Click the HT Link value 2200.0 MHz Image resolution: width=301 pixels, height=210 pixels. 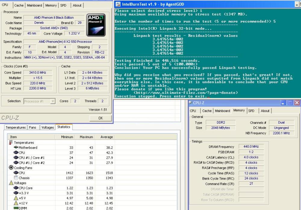point(38,88)
